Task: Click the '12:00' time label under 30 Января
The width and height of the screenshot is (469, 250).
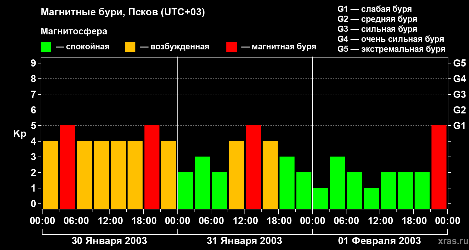Action: [x=110, y=221]
